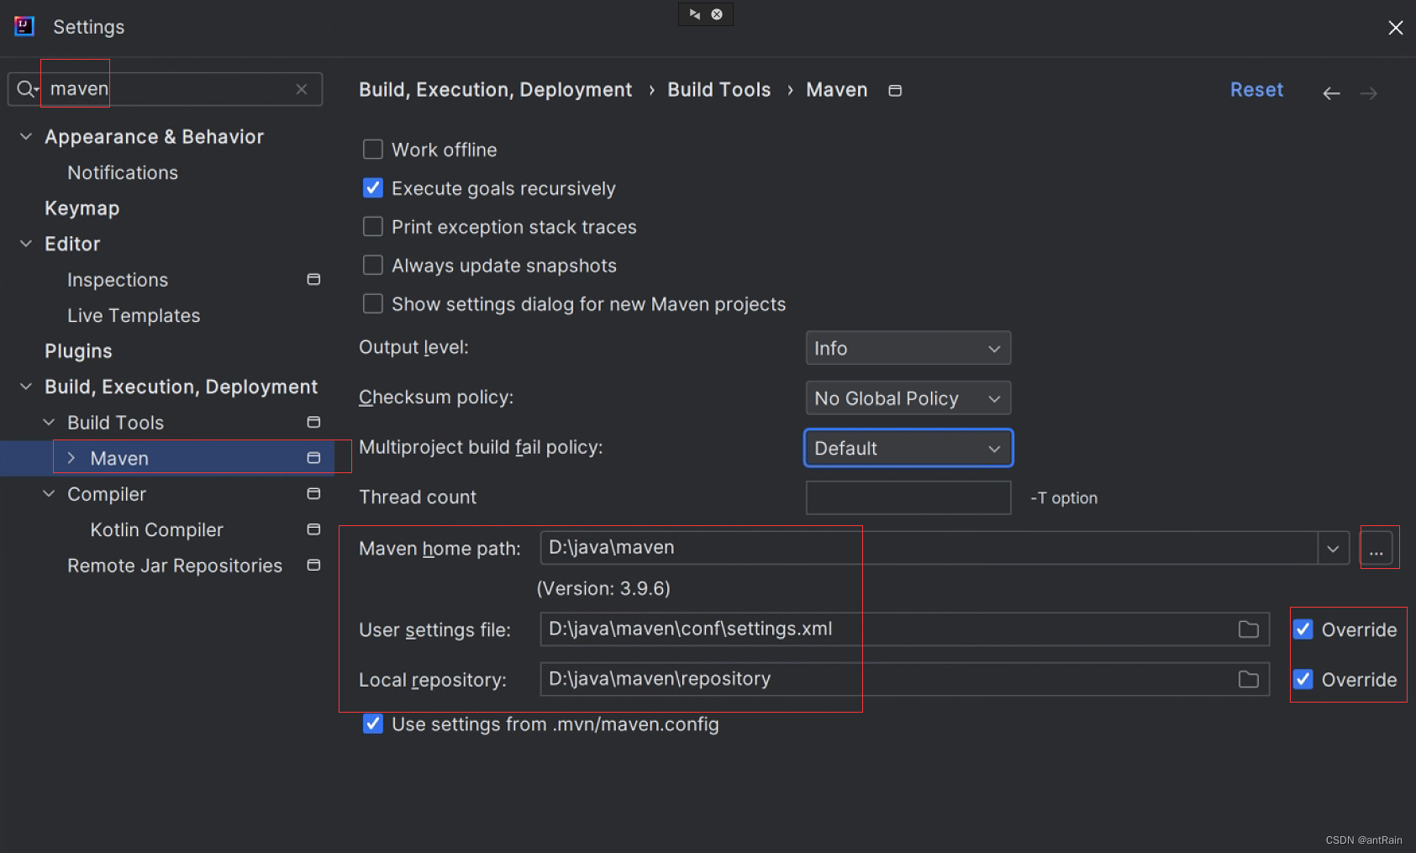Click the project-level icon beside Maven tree row
The width and height of the screenshot is (1416, 853).
(313, 458)
